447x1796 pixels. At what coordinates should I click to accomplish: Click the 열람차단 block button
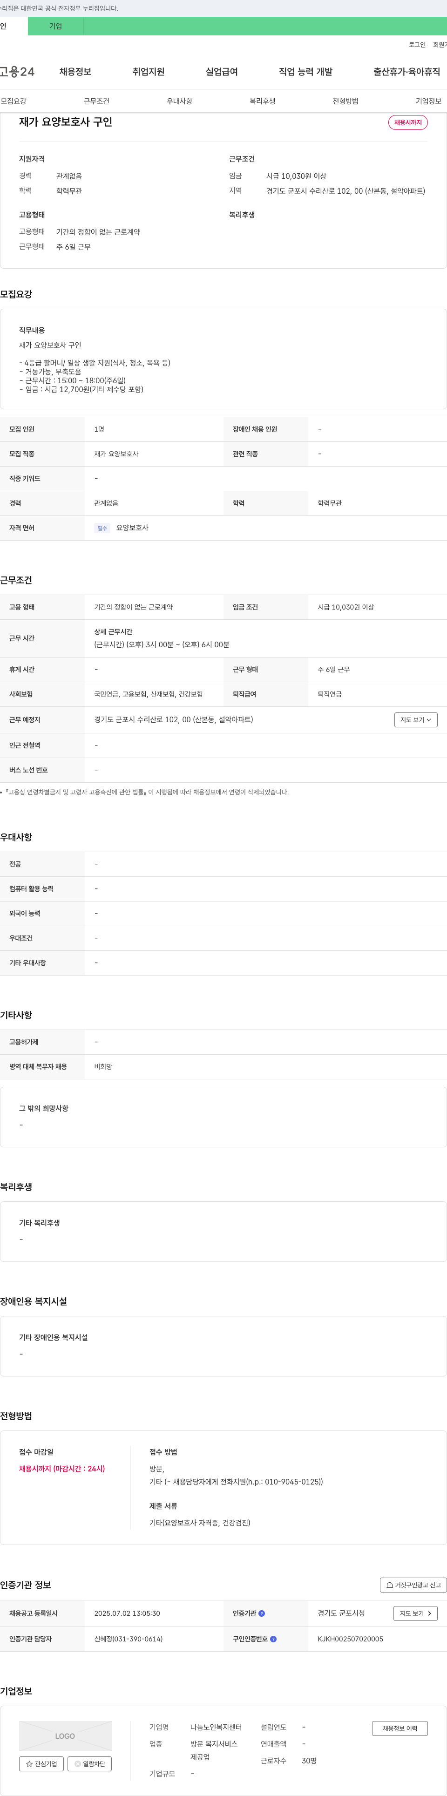[x=89, y=1764]
